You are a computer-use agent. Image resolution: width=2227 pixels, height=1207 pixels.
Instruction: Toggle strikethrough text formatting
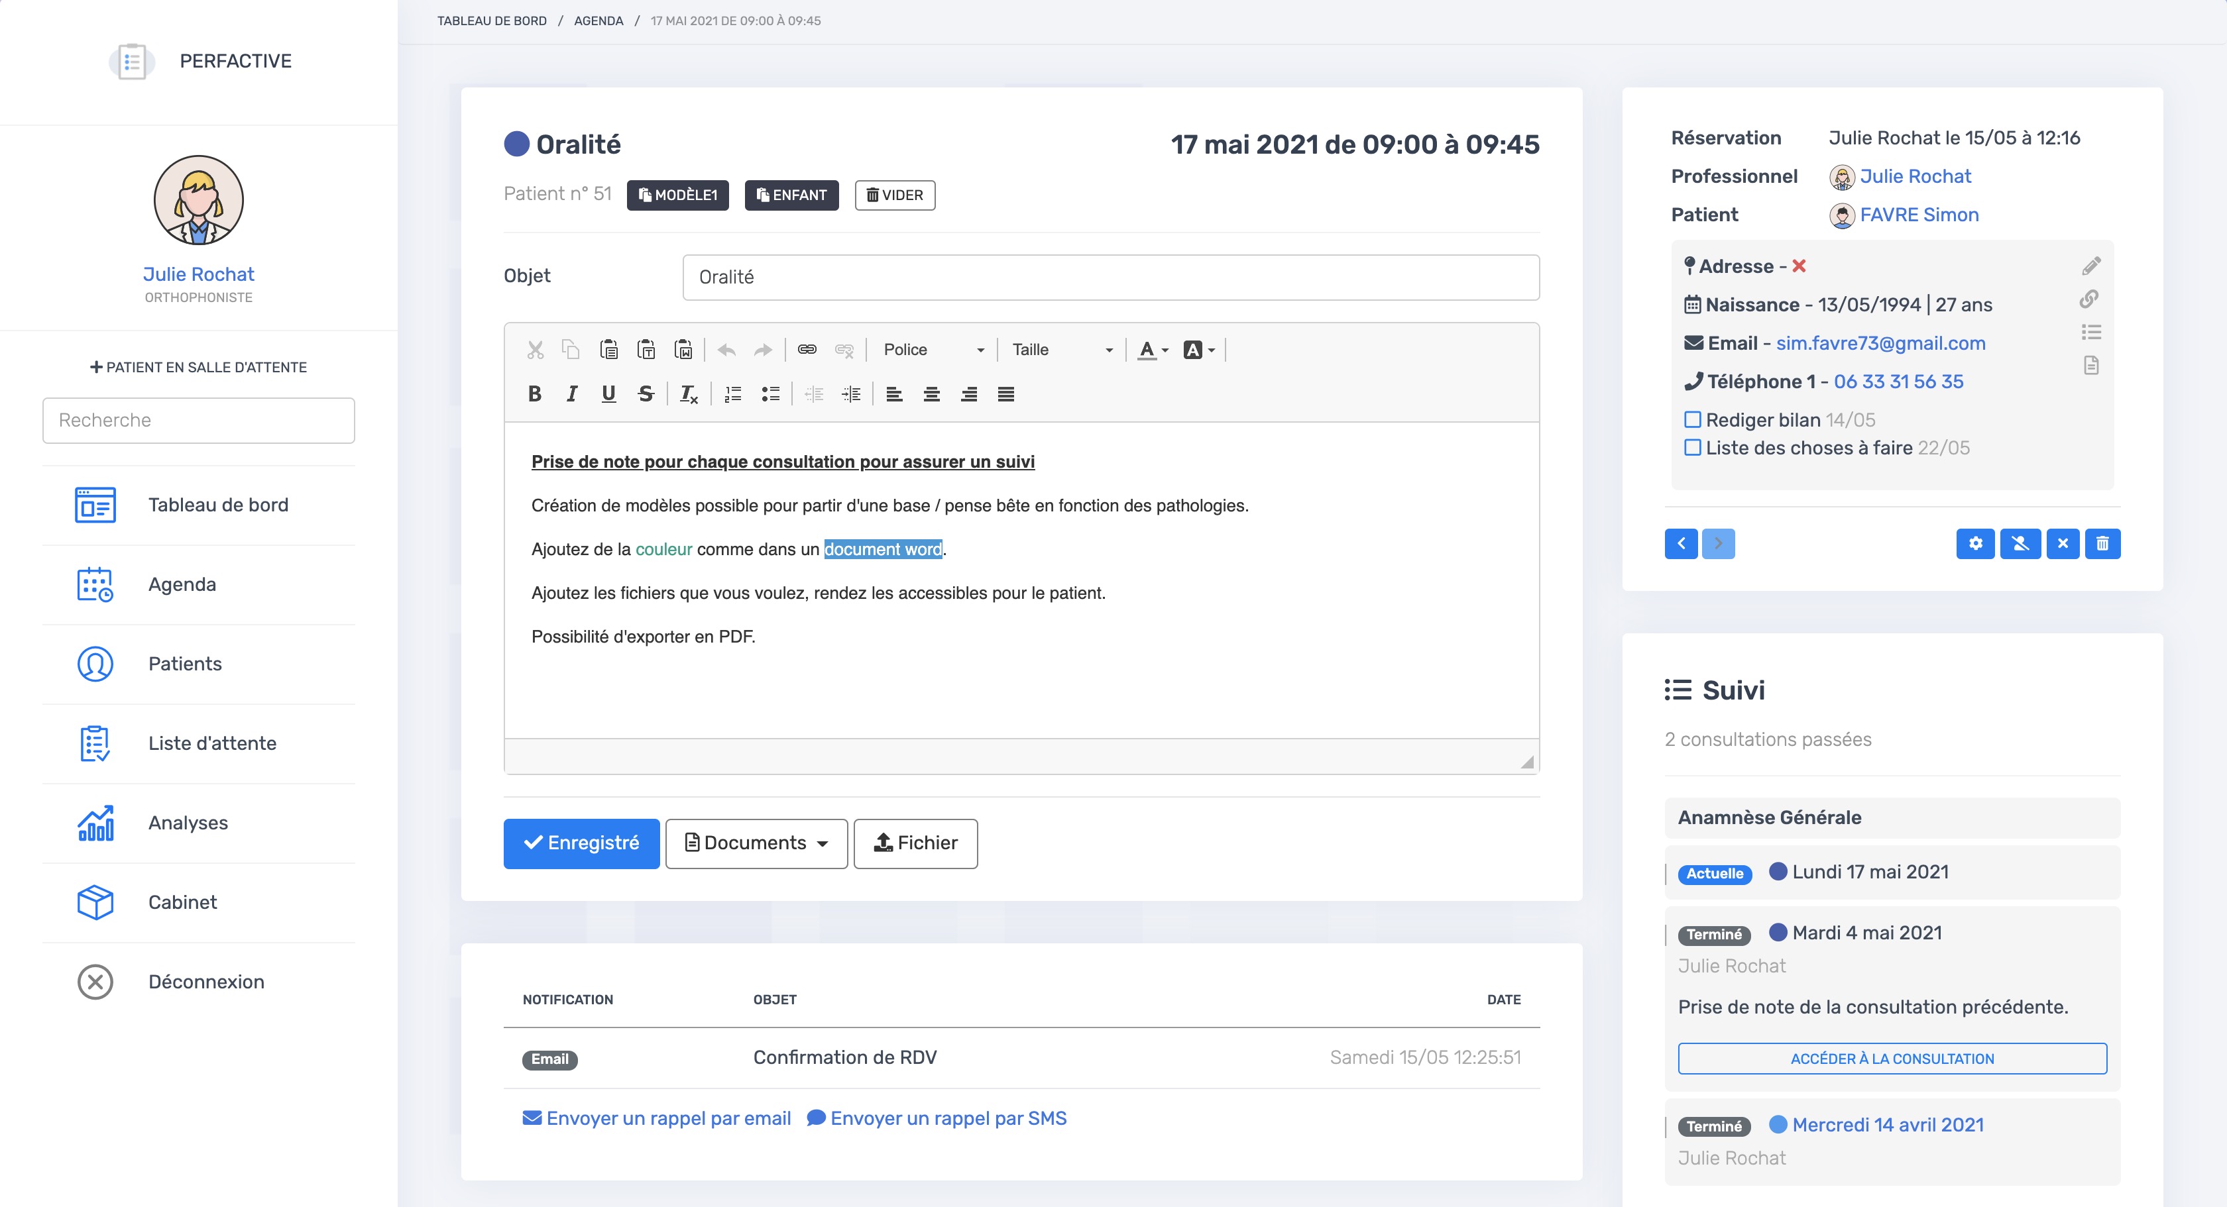point(645,394)
